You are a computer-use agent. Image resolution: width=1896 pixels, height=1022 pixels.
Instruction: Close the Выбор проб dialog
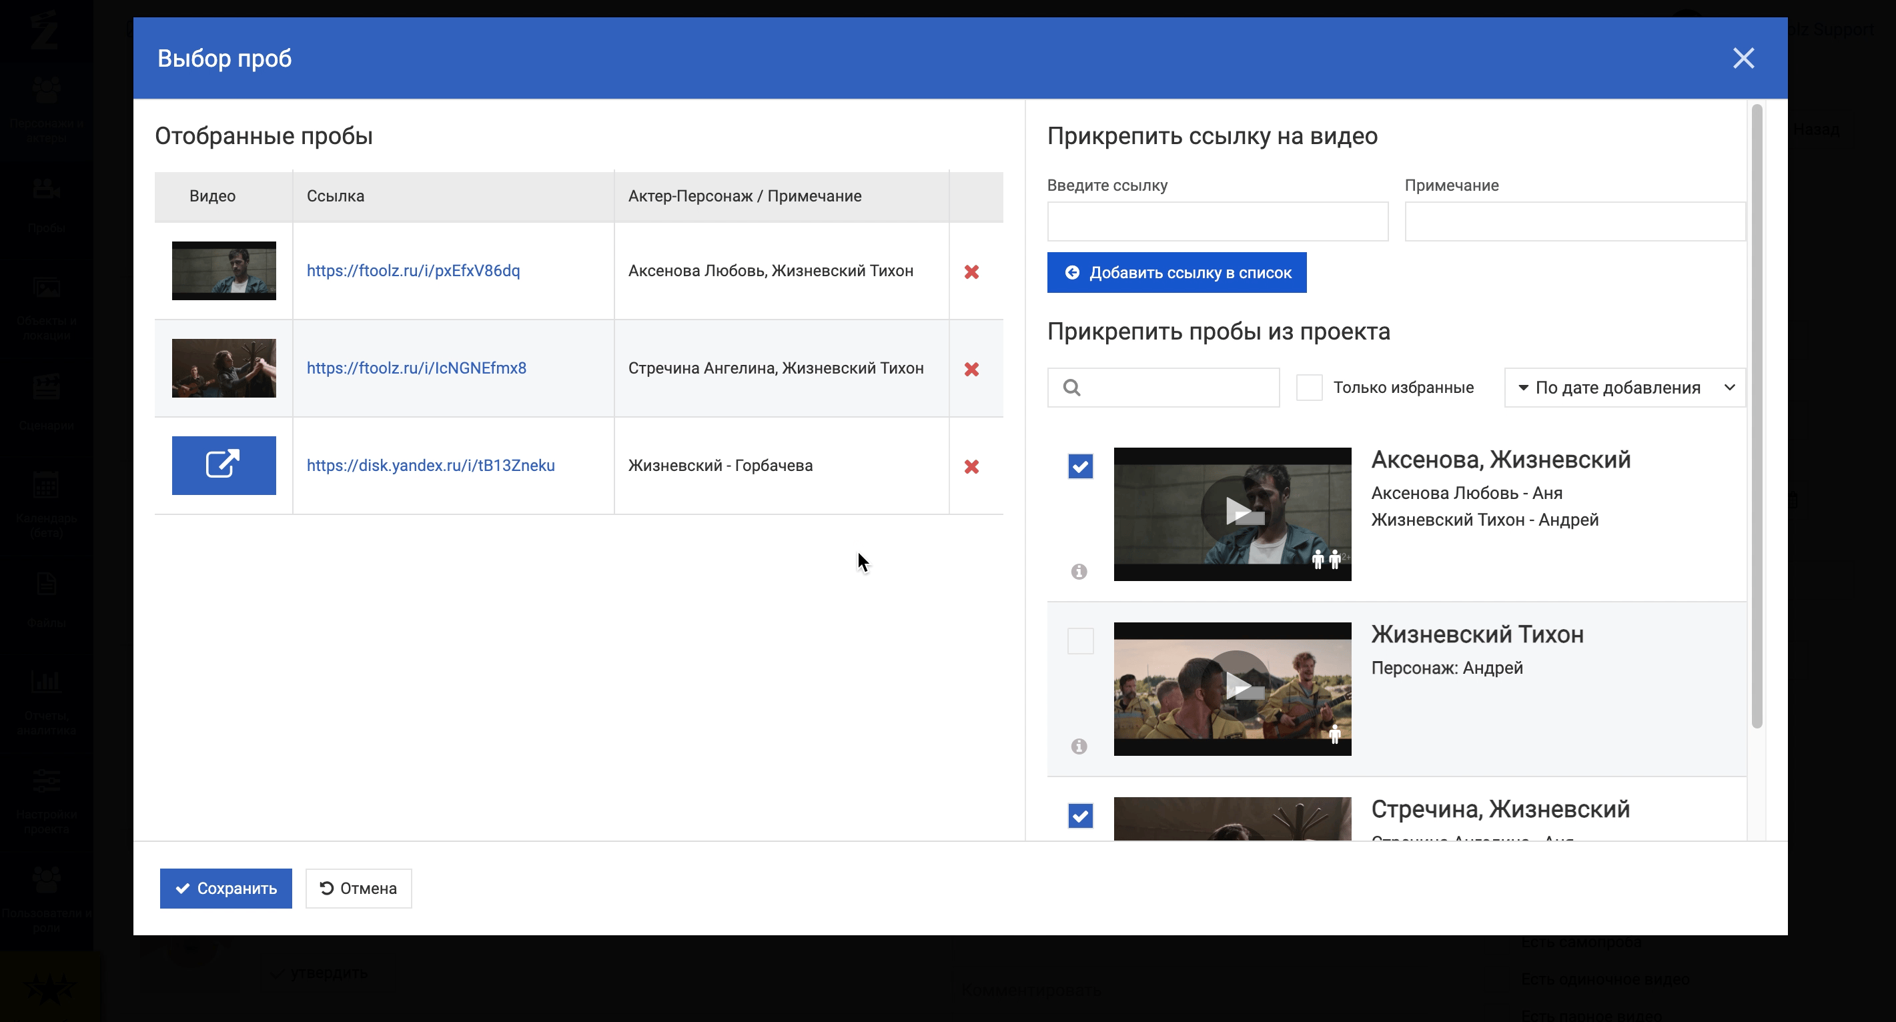pos(1743,58)
